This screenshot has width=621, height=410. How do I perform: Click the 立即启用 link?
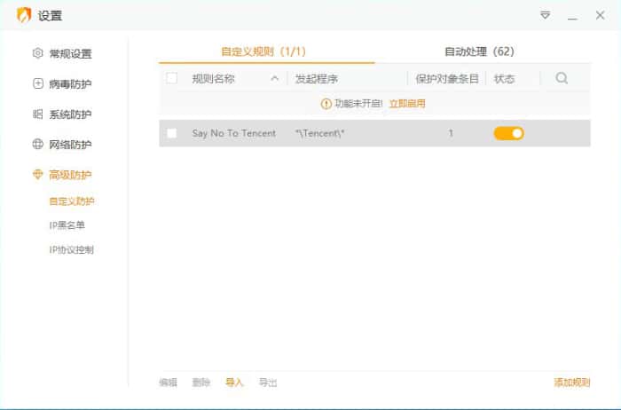407,104
